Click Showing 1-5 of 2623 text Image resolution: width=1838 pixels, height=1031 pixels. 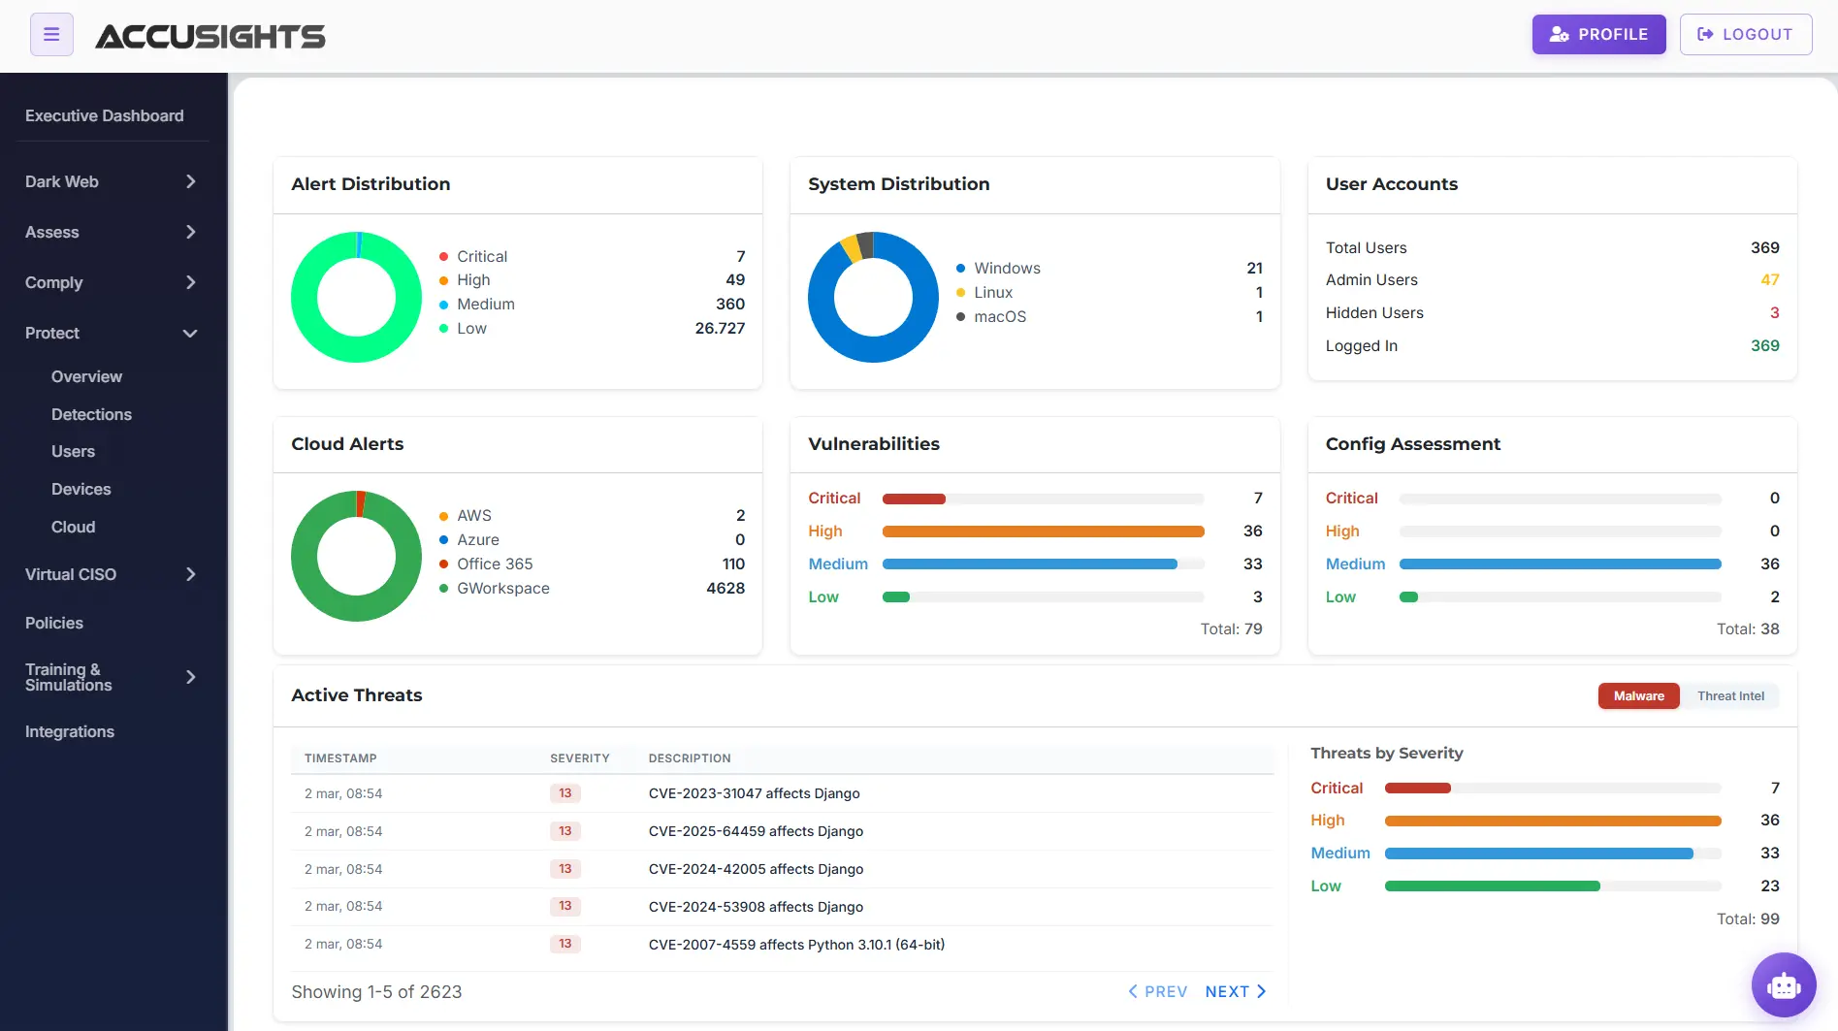[376, 991]
